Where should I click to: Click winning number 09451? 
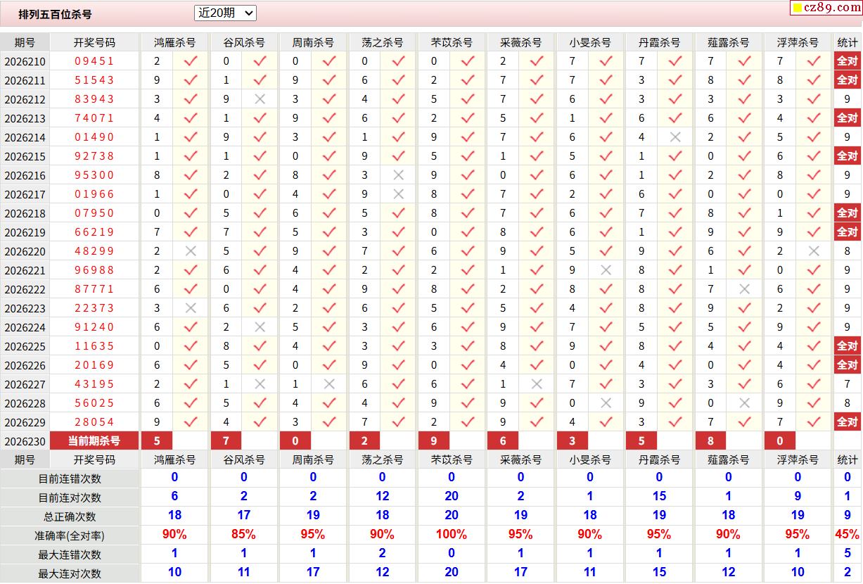[94, 61]
